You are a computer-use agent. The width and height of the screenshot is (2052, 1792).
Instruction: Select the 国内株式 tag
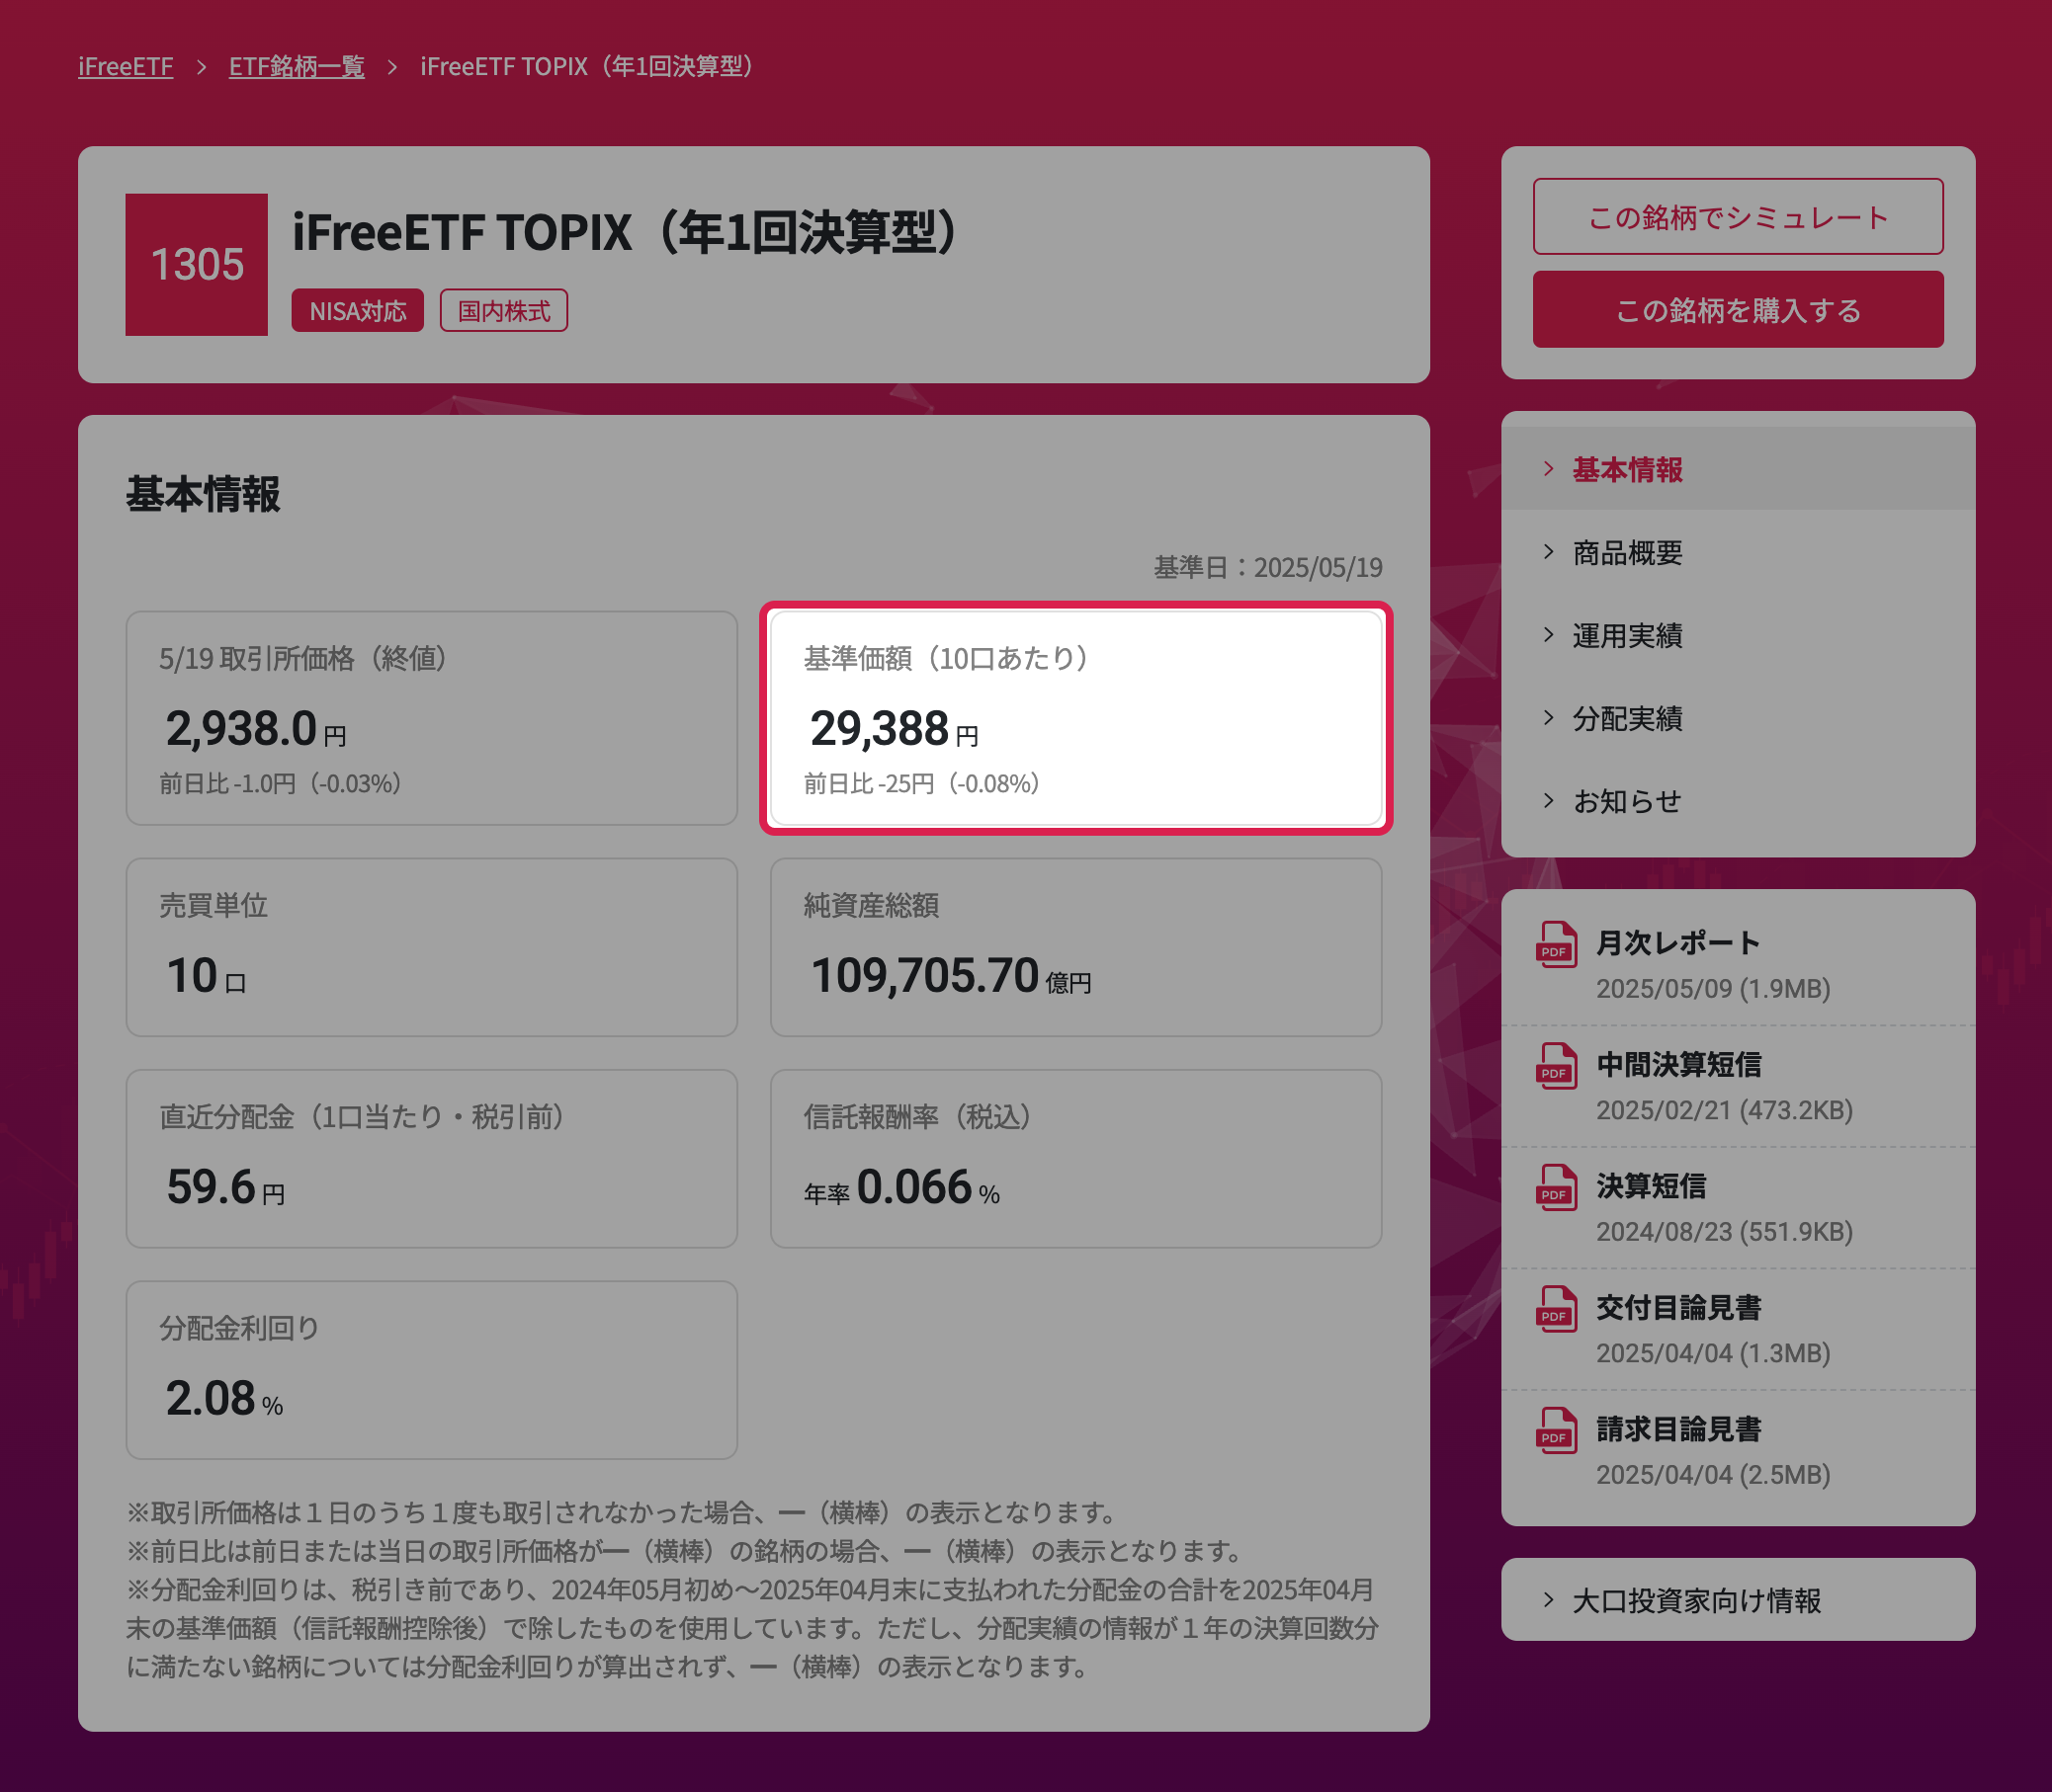point(504,311)
